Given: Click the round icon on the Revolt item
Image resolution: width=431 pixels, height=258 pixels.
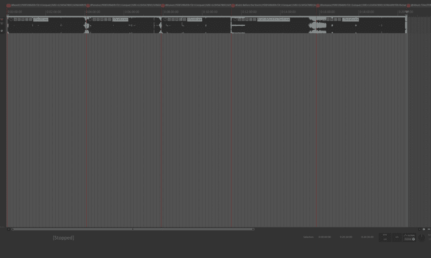Looking at the screenshot, I should pyautogui.click(x=11, y=20).
